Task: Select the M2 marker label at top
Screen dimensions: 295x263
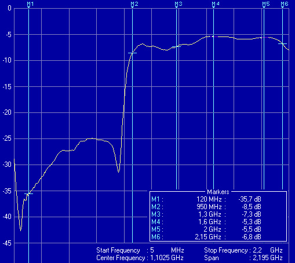Action: click(x=134, y=4)
